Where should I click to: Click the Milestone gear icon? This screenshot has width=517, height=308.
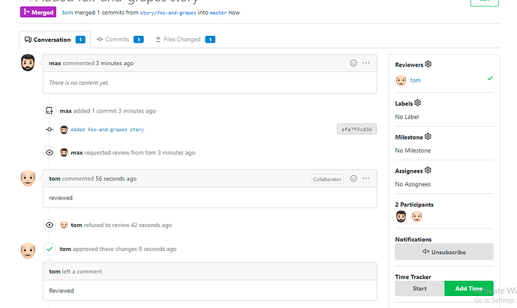click(428, 137)
